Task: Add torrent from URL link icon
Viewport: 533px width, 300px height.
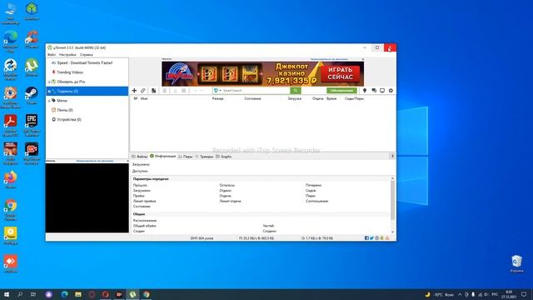Action: [x=143, y=91]
